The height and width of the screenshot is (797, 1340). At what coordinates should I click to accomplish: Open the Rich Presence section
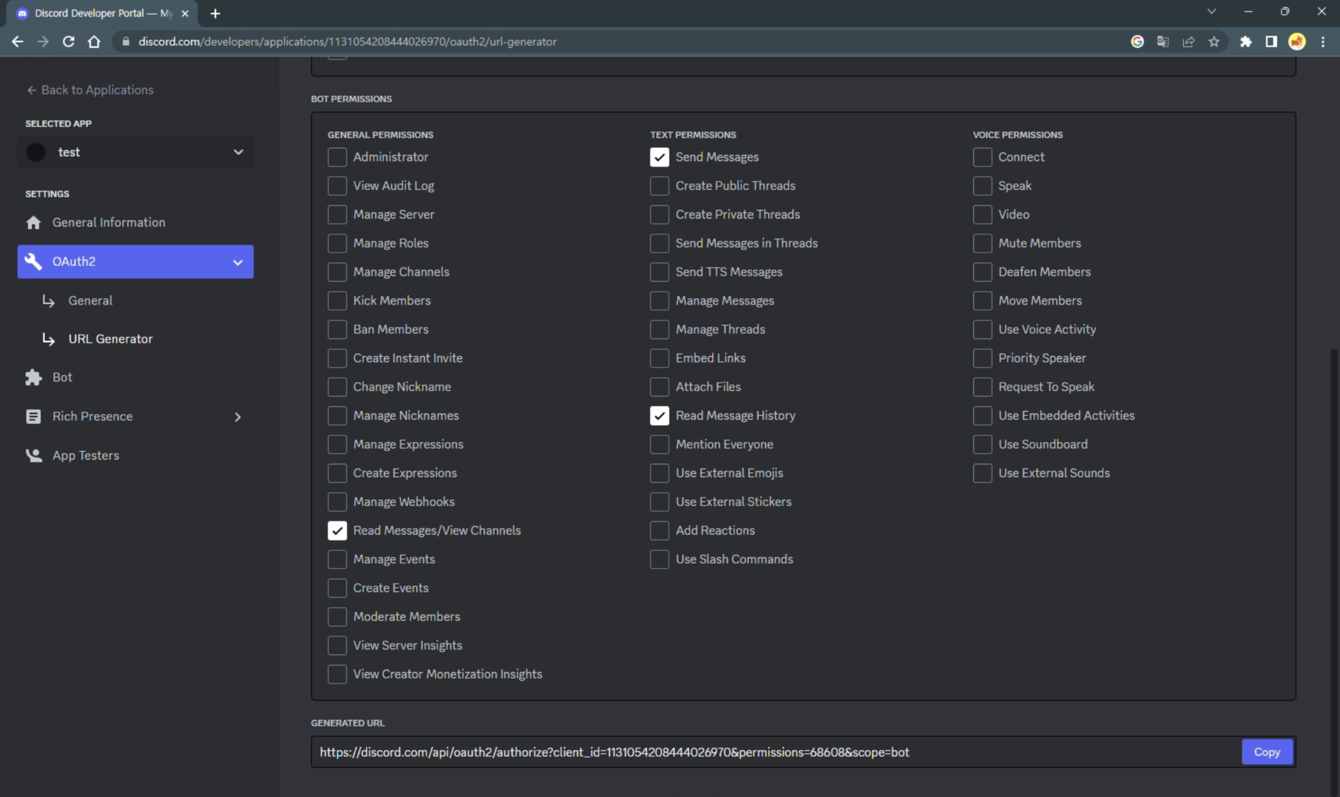pyautogui.click(x=135, y=416)
